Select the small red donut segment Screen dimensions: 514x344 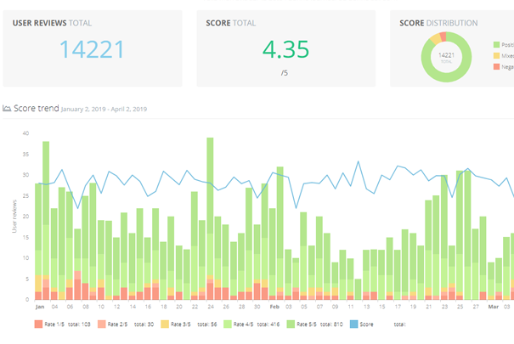[443, 37]
